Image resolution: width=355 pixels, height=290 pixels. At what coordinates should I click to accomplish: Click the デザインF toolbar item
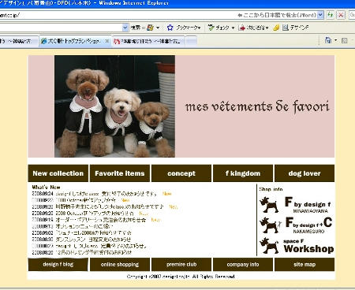click(x=296, y=28)
